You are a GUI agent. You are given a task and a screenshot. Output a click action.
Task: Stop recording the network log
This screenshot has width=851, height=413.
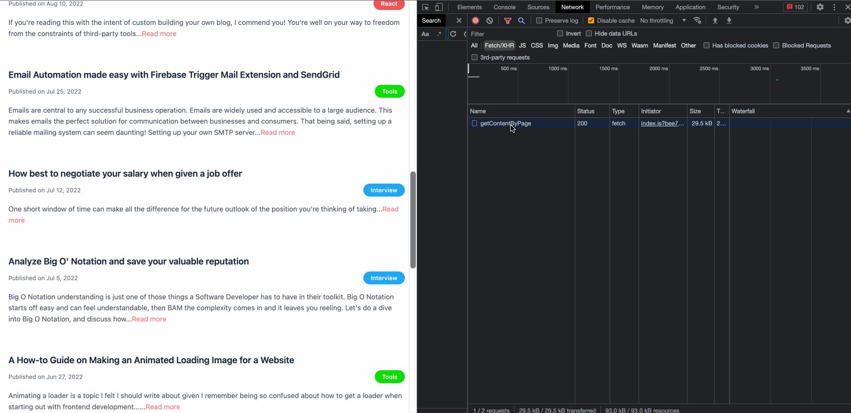click(x=475, y=20)
